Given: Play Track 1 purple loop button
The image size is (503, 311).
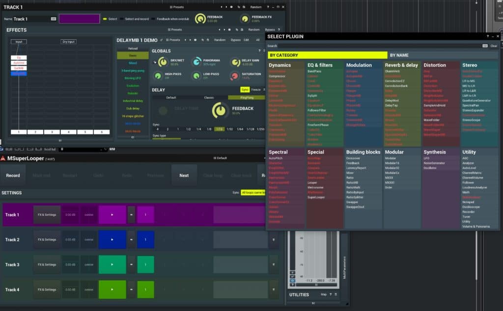Looking at the screenshot, I should click(112, 214).
